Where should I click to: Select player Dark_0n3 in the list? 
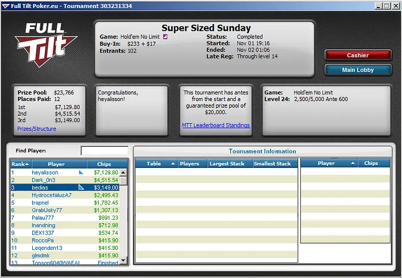point(45,180)
